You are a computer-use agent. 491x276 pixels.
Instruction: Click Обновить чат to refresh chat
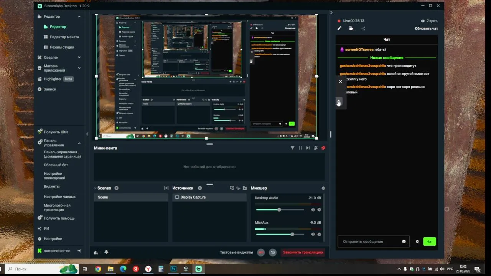[426, 29]
